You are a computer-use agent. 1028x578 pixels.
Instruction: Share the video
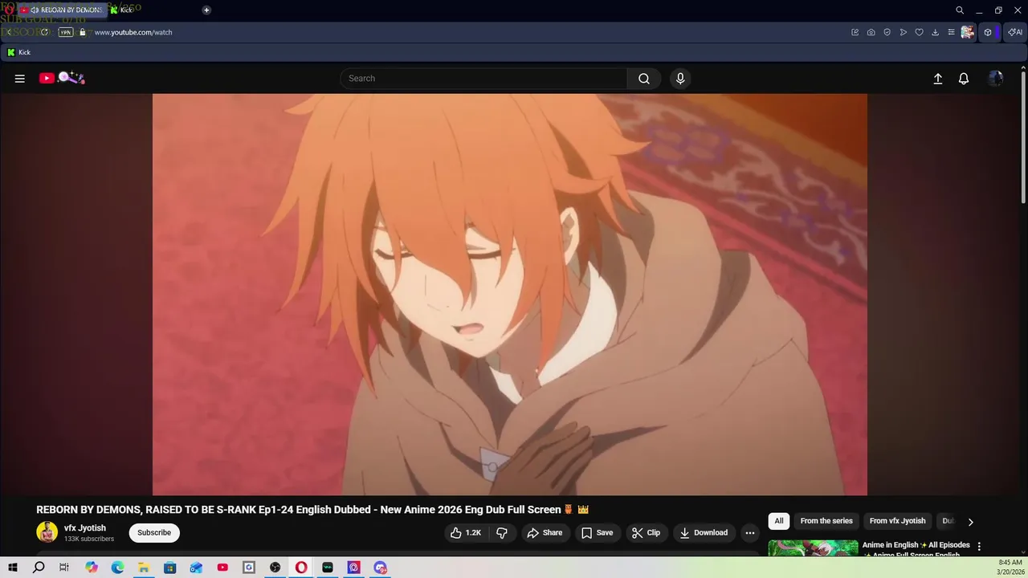tap(545, 533)
